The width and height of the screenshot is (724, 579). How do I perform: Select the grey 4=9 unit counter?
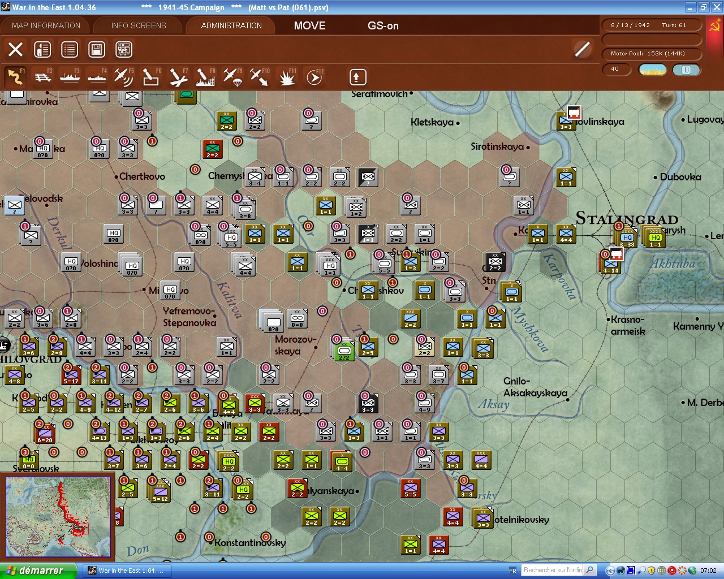[x=425, y=403]
